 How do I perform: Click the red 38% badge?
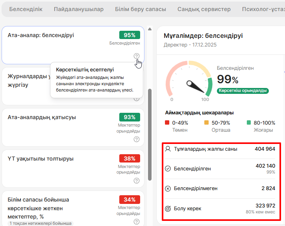tap(130, 159)
